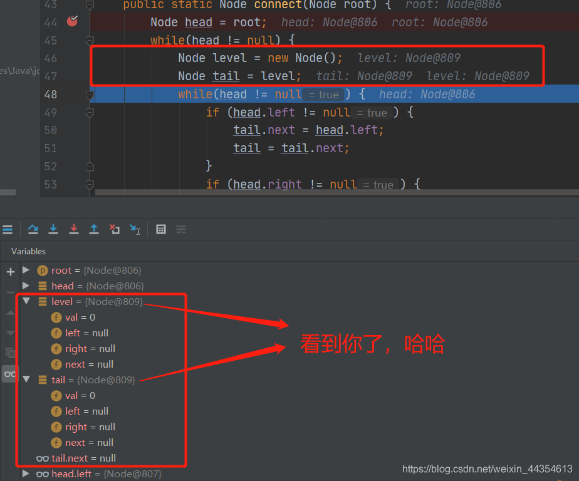
Task: Collapse the level variable node
Action: pyautogui.click(x=26, y=301)
